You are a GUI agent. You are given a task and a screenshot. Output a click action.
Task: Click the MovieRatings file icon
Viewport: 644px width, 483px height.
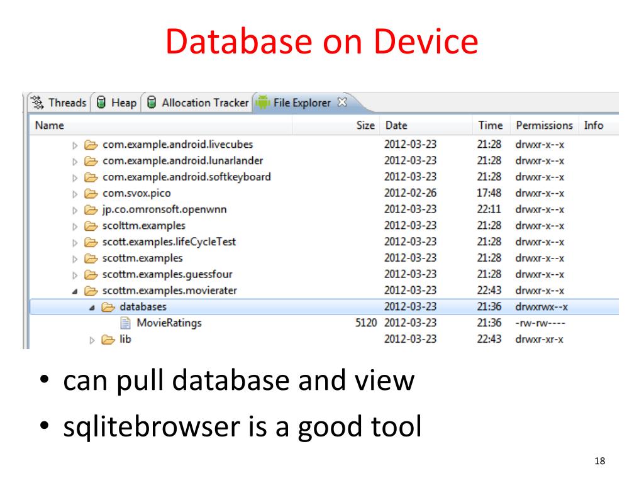pyautogui.click(x=125, y=323)
